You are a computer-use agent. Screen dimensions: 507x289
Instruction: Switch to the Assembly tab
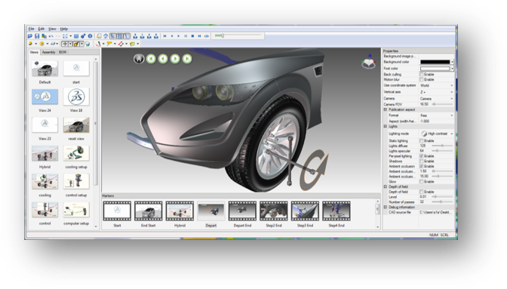point(49,52)
